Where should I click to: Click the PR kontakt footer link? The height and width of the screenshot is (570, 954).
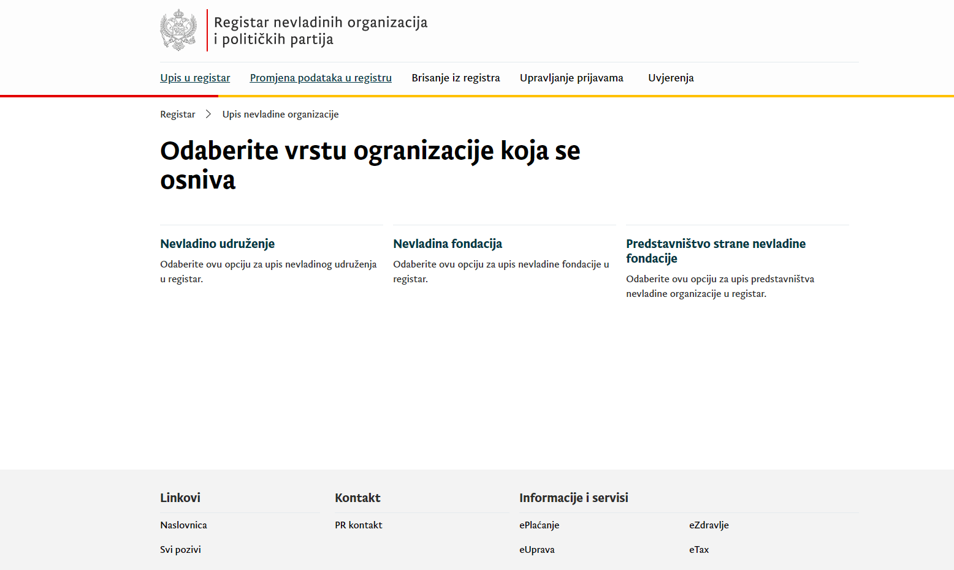pyautogui.click(x=358, y=525)
